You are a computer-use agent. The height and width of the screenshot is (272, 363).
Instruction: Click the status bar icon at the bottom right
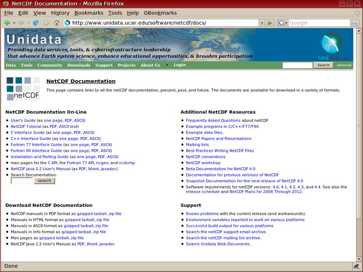pyautogui.click(x=357, y=266)
